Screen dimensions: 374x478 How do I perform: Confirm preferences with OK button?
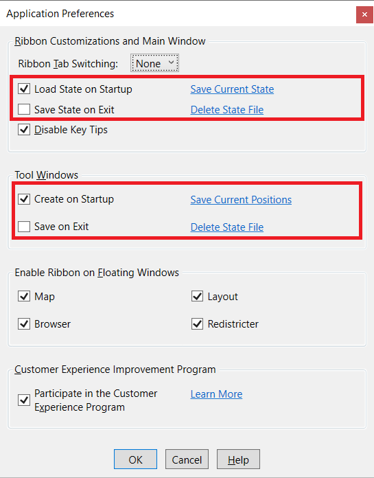click(135, 459)
